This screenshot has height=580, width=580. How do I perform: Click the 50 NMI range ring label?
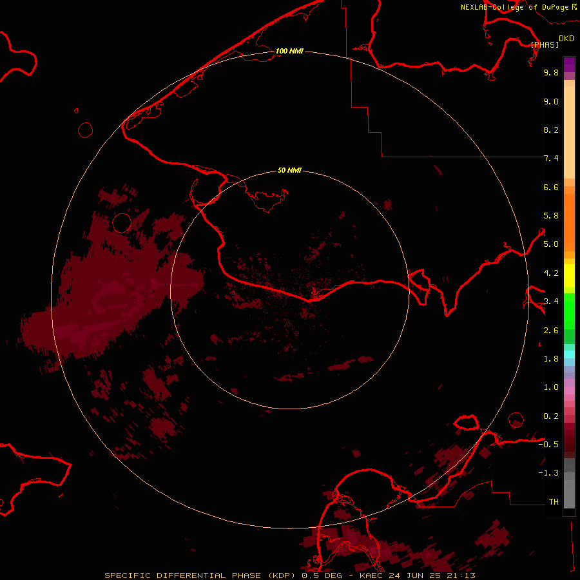click(289, 170)
